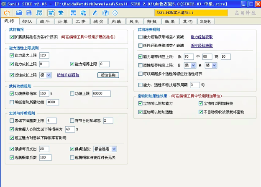This screenshot has width=261, height=187.
Task: Click the 适性名称 button
Action: (x=108, y=75)
